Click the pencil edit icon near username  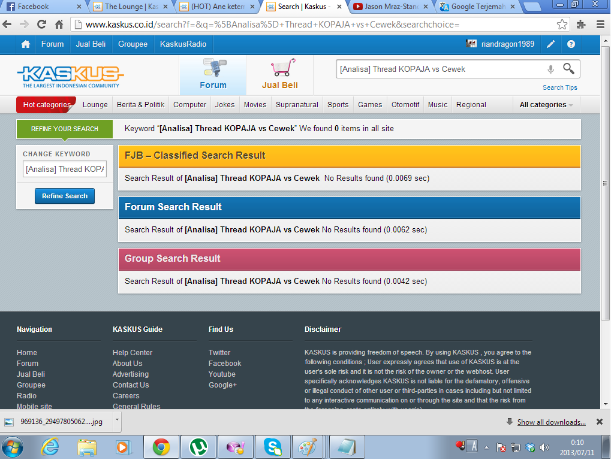coord(550,44)
